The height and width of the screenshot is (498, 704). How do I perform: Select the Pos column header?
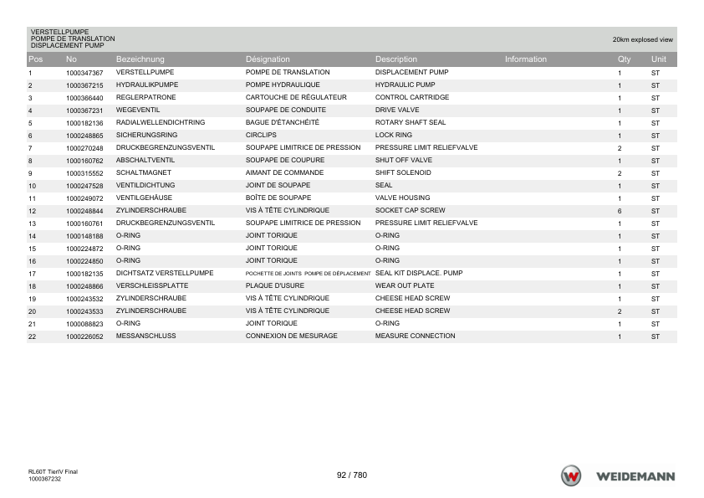(35, 59)
